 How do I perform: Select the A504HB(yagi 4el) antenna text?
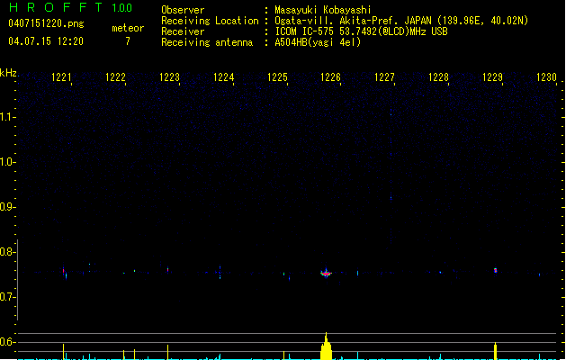[x=318, y=42]
